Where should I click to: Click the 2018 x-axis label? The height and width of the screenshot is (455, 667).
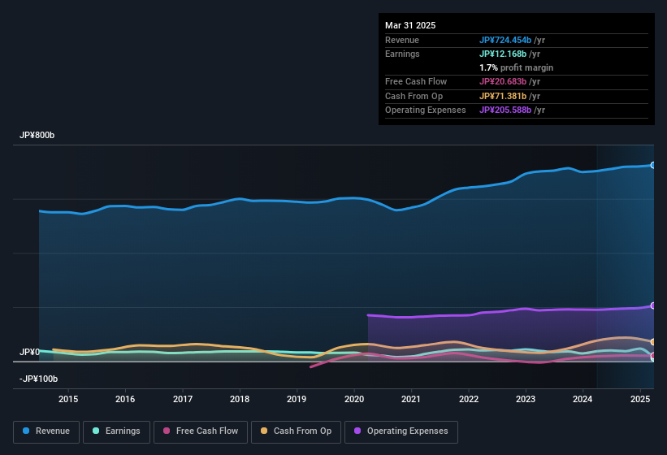pos(240,399)
